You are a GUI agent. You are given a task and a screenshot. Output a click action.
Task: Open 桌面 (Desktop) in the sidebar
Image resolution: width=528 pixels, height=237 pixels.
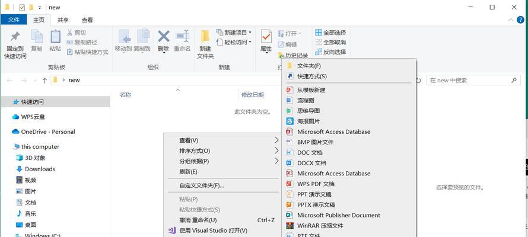point(26,225)
